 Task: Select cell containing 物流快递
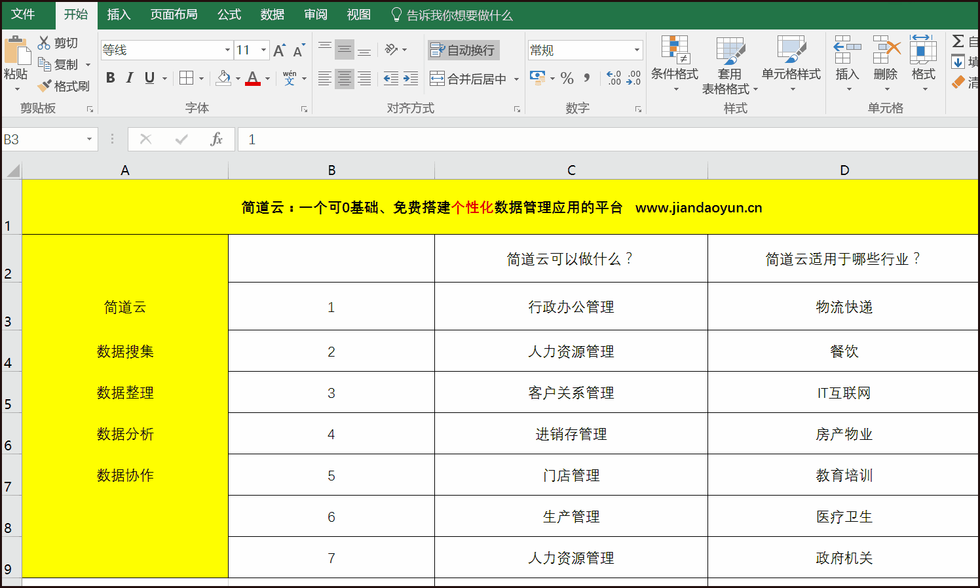844,307
